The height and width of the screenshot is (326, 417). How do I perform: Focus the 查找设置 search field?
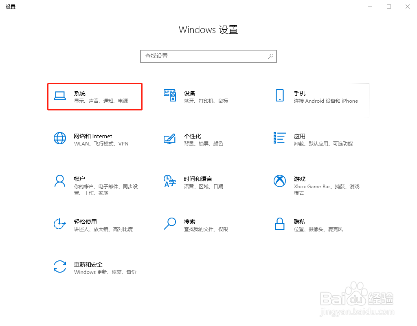[x=208, y=56]
